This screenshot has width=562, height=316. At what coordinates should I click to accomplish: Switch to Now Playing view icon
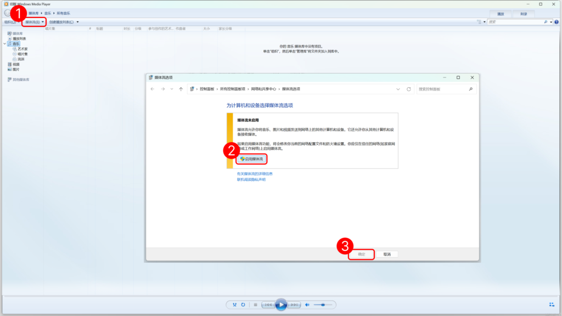[x=552, y=304]
